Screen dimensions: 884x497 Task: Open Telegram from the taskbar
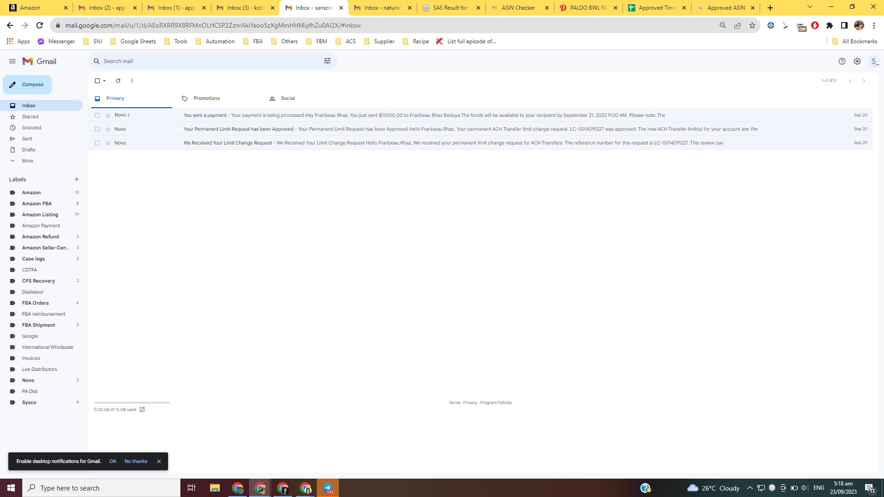(328, 488)
